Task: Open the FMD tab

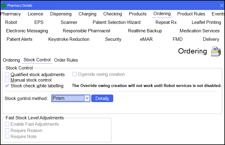Action: [x=178, y=39]
